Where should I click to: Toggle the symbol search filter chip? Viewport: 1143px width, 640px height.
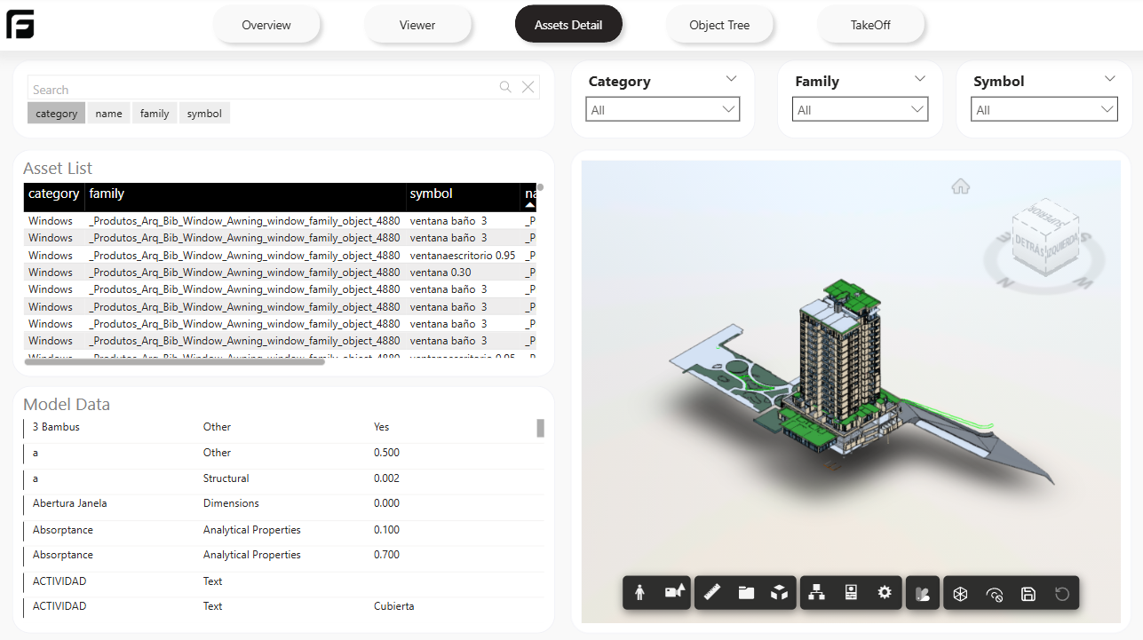point(204,114)
